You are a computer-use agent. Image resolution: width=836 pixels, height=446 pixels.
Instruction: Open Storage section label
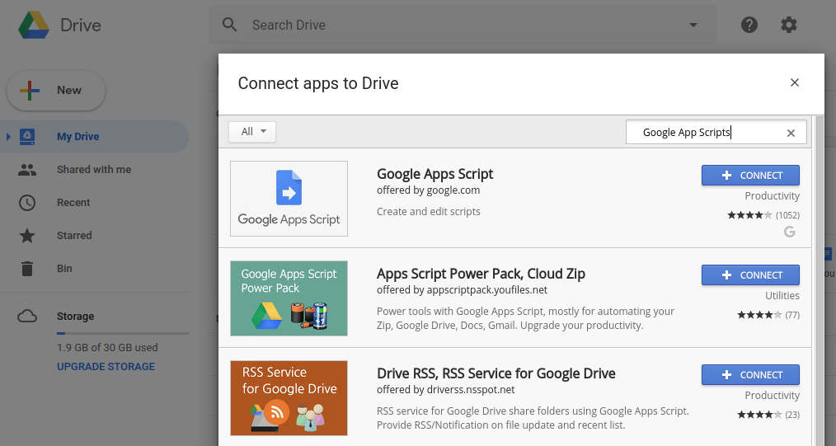[x=75, y=317]
